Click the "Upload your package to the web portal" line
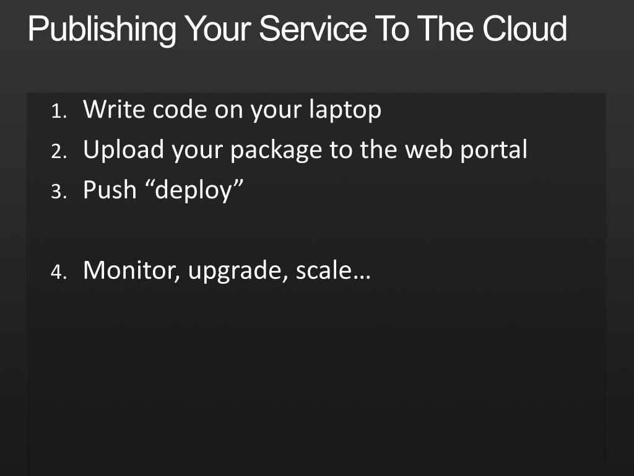 [x=305, y=150]
